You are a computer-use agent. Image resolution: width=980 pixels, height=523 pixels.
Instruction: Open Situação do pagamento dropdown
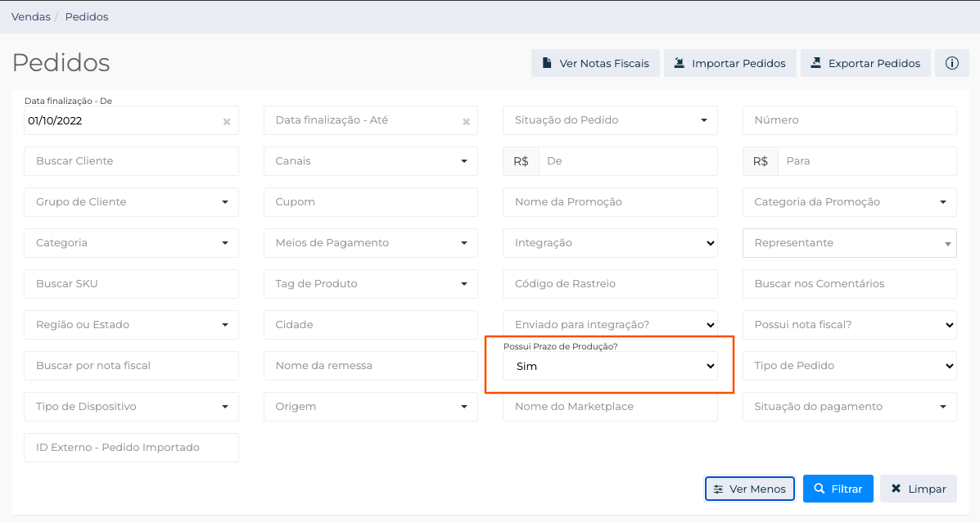[x=849, y=407]
